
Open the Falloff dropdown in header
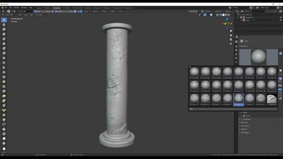[113, 11]
